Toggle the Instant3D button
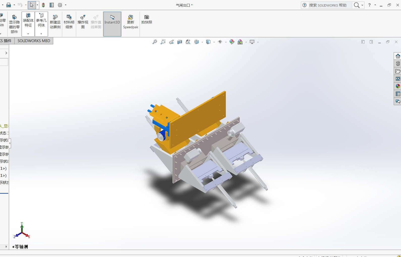 click(112, 24)
